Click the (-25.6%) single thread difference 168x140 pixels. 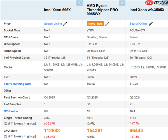click(49, 124)
